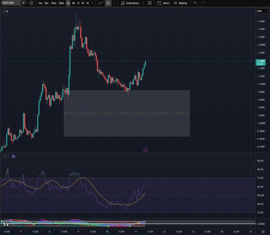Choose the Weekly (W) timeframe
This screenshot has width=270, height=235.
83,3
